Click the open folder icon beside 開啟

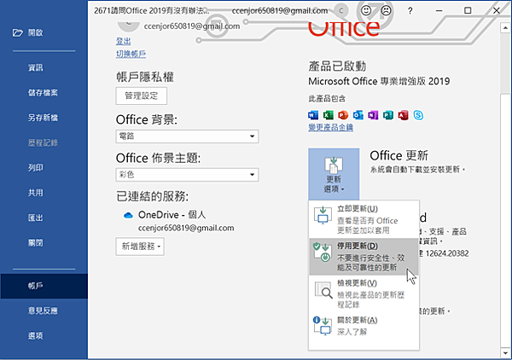pos(18,32)
